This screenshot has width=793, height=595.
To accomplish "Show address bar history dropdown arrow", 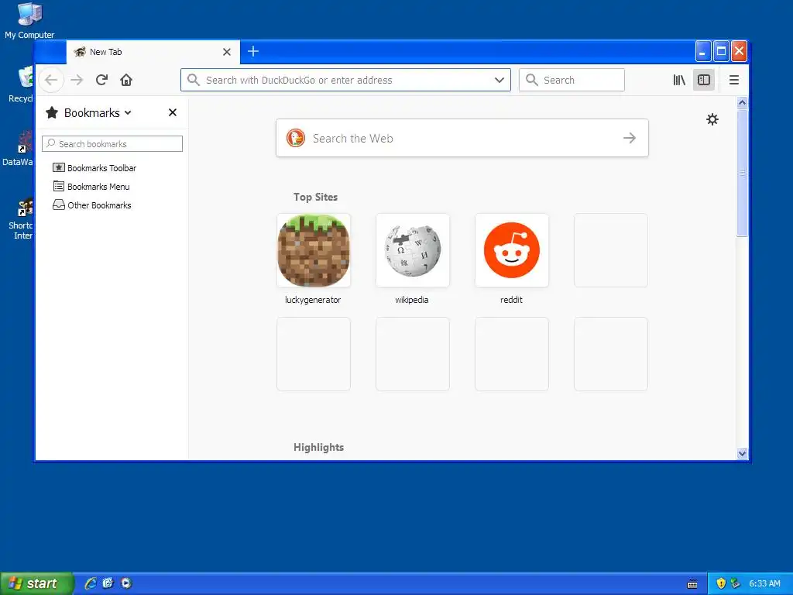I will click(499, 80).
